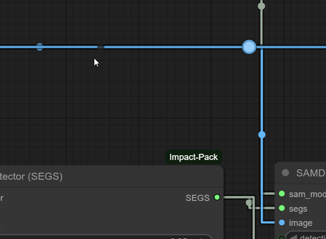The width and height of the screenshot is (326, 239).
Task: Click the Impact-Pack badge
Action: click(x=193, y=157)
